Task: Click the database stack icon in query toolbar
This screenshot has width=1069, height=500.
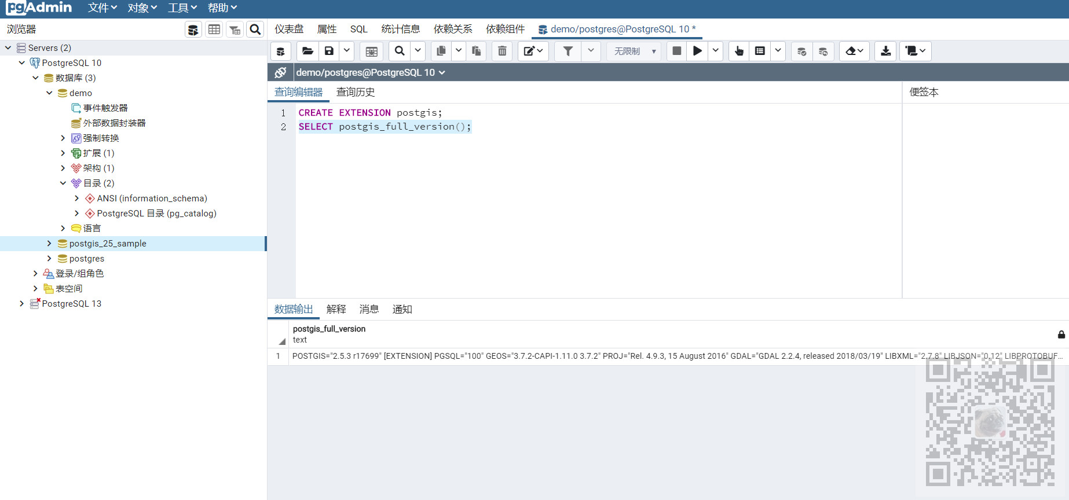Action: click(281, 51)
